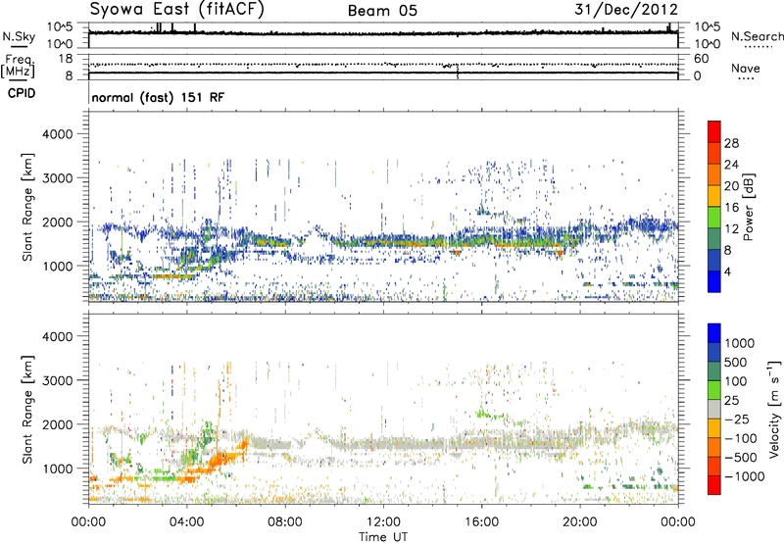Click the '18' frequency axis tick

click(66, 59)
